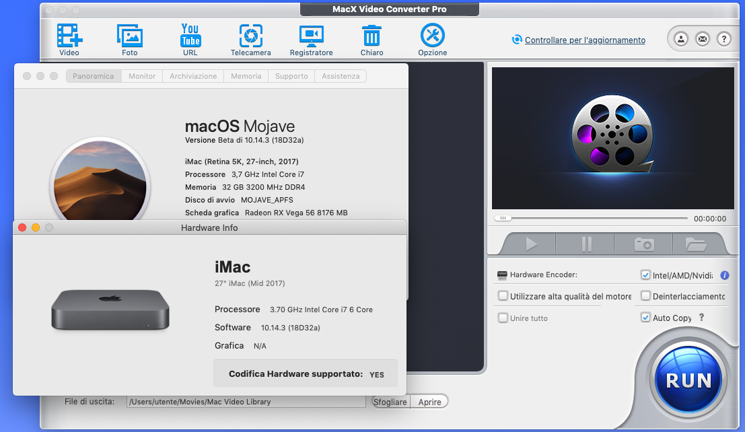This screenshot has width=745, height=432.
Task: Switch to the Assistenza tab
Action: pyautogui.click(x=341, y=76)
